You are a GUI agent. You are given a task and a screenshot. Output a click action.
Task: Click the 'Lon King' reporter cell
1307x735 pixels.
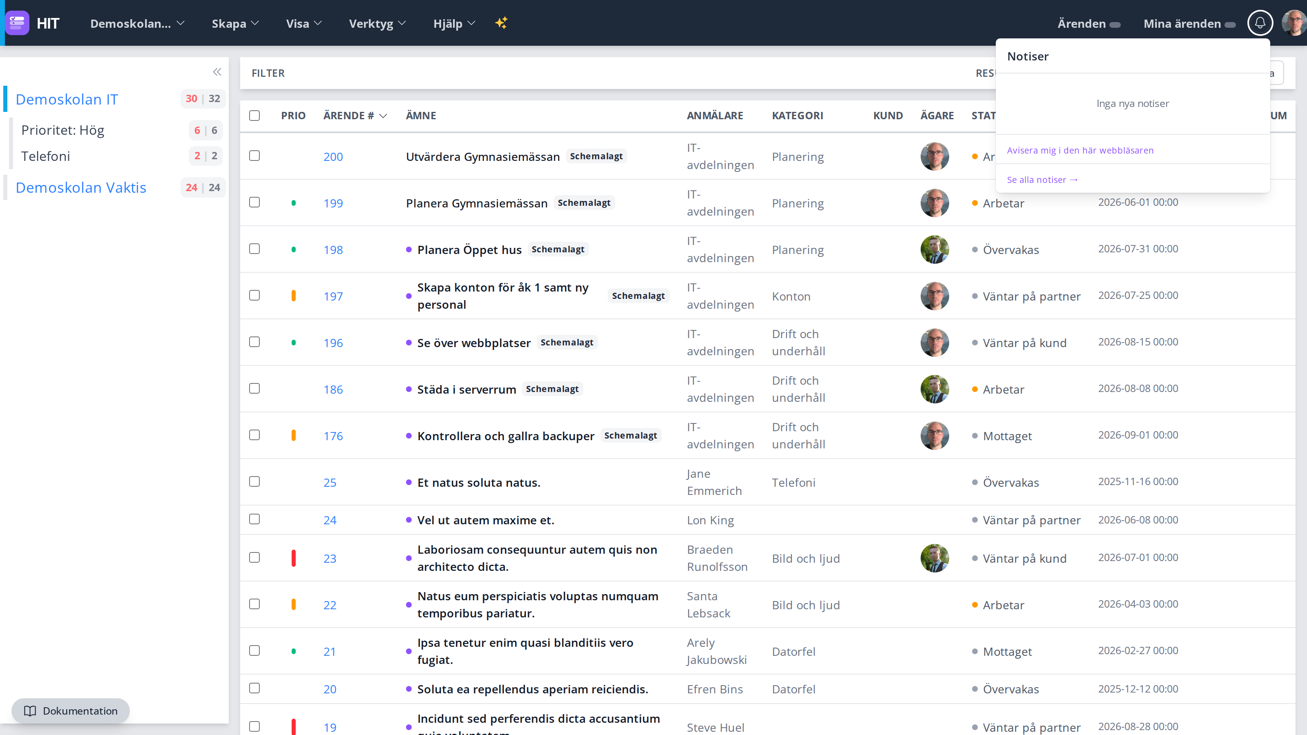click(710, 521)
